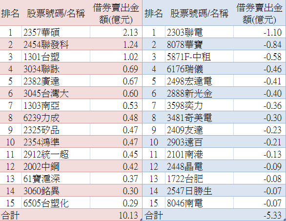Select the cell 2448晶電
The width and height of the screenshot is (286, 221).
[199, 166]
